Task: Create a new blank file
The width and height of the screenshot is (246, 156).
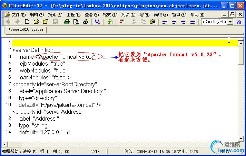Action: [x=27, y=22]
